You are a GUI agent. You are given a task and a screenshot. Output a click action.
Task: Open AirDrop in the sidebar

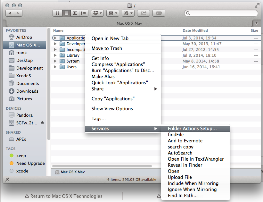point(24,37)
